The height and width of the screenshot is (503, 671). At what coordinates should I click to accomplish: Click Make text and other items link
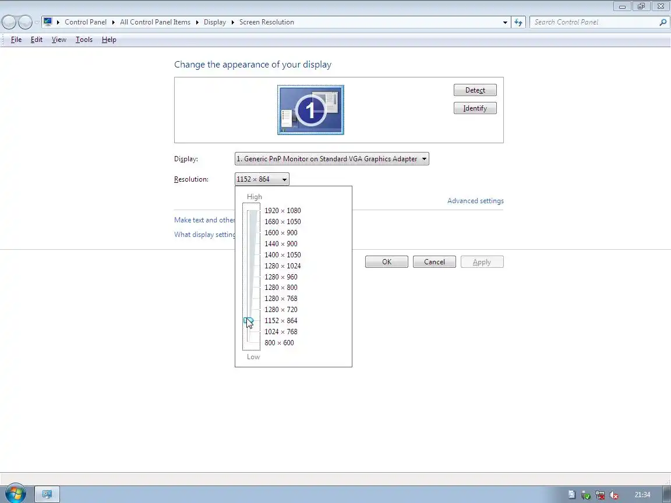point(204,220)
